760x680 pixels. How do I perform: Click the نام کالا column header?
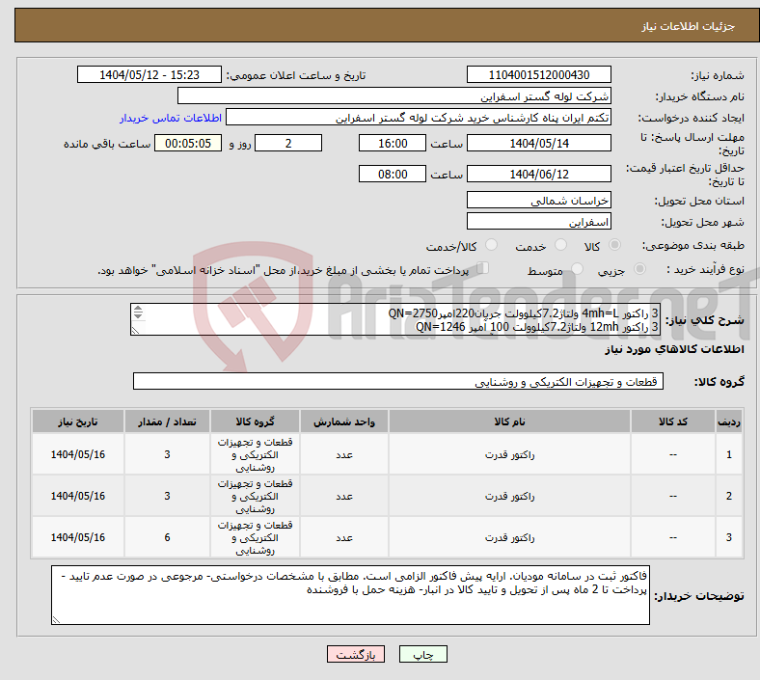click(x=509, y=422)
